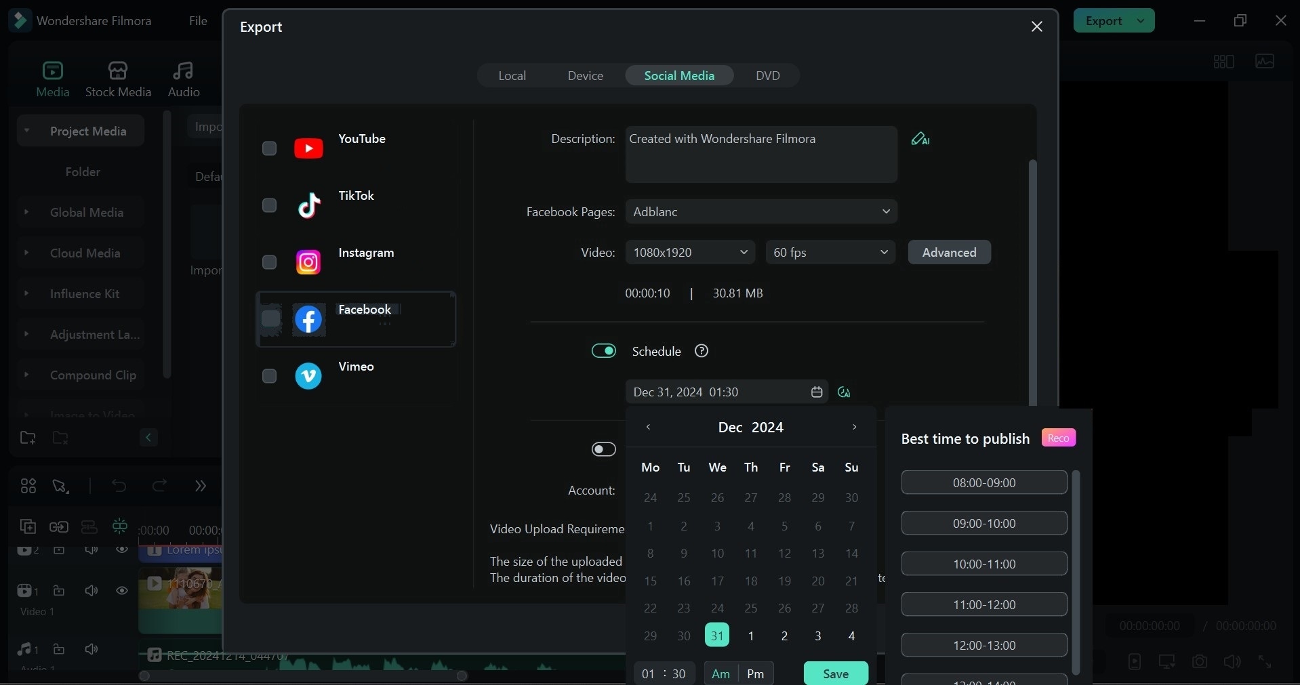
Task: Choose the 08:00-09:00 publish time
Action: click(x=984, y=482)
